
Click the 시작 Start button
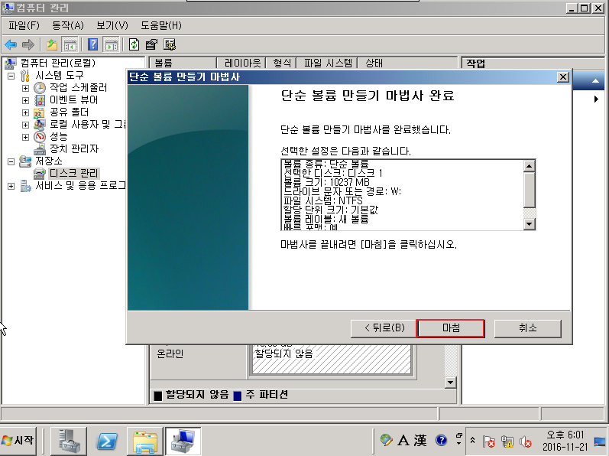pyautogui.click(x=18, y=441)
